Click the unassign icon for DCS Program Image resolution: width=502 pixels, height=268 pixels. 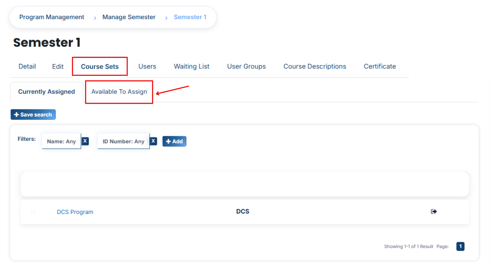point(434,211)
